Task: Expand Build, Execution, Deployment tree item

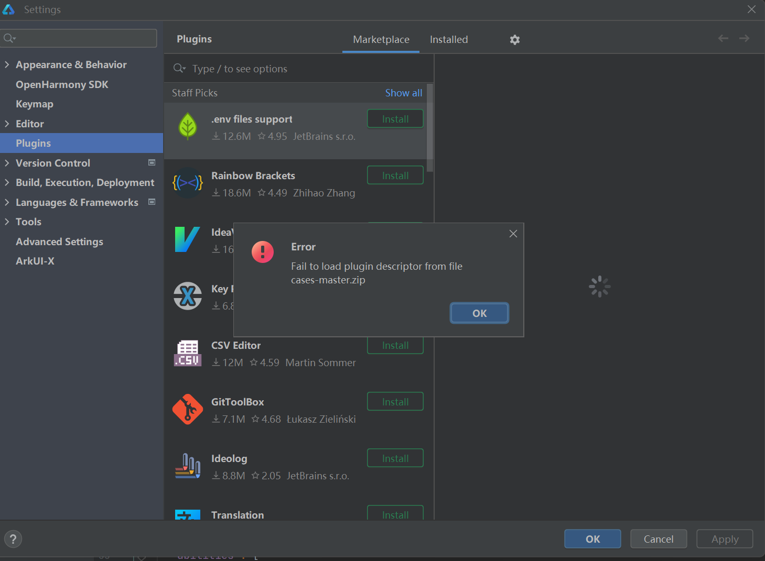Action: pyautogui.click(x=7, y=182)
